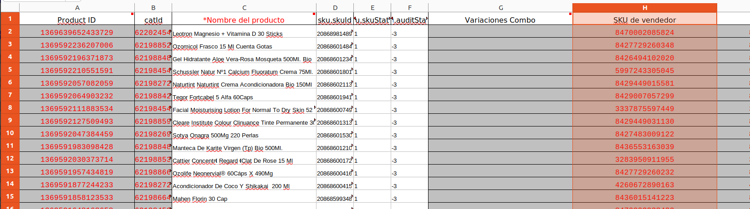Image resolution: width=750 pixels, height=209 pixels.
Task: Select row 8 header
Action: tap(10, 107)
